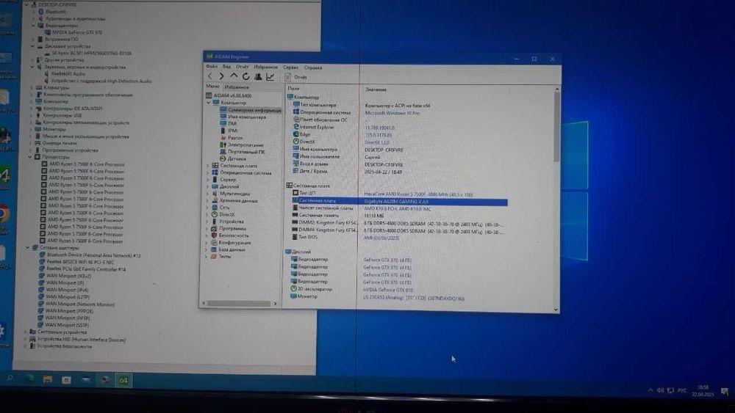Image resolution: width=735 pixels, height=413 pixels.
Task: Open the Microsoft Windows 10 Pro link
Action: point(392,113)
